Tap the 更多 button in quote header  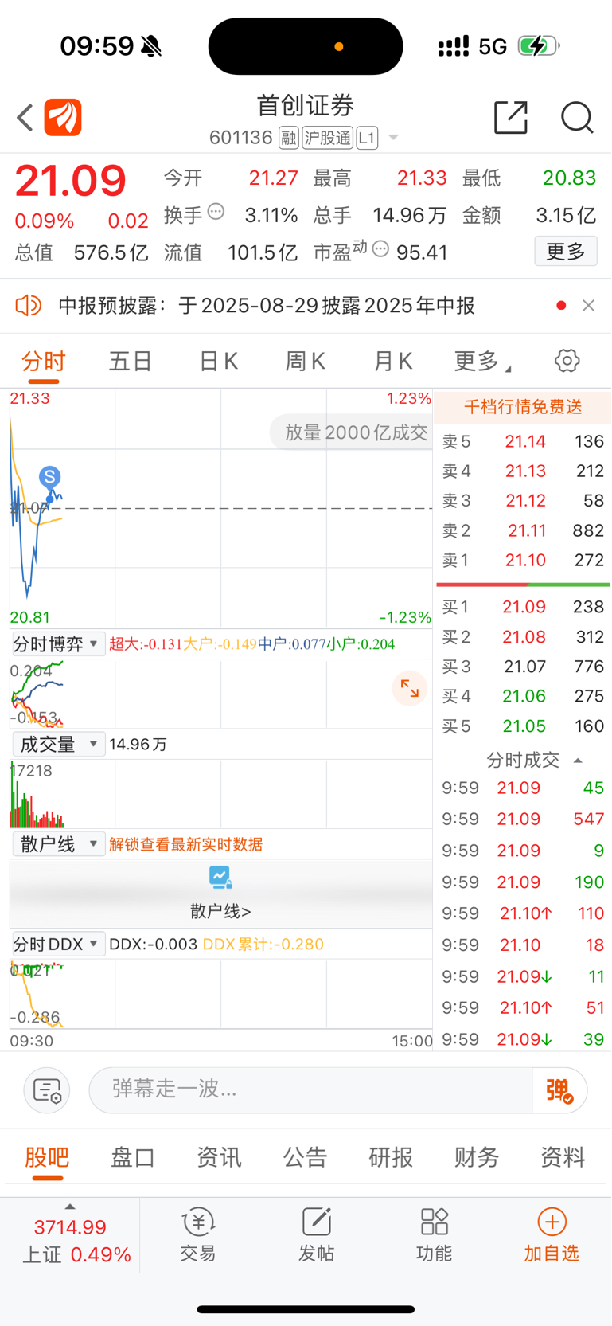click(566, 252)
